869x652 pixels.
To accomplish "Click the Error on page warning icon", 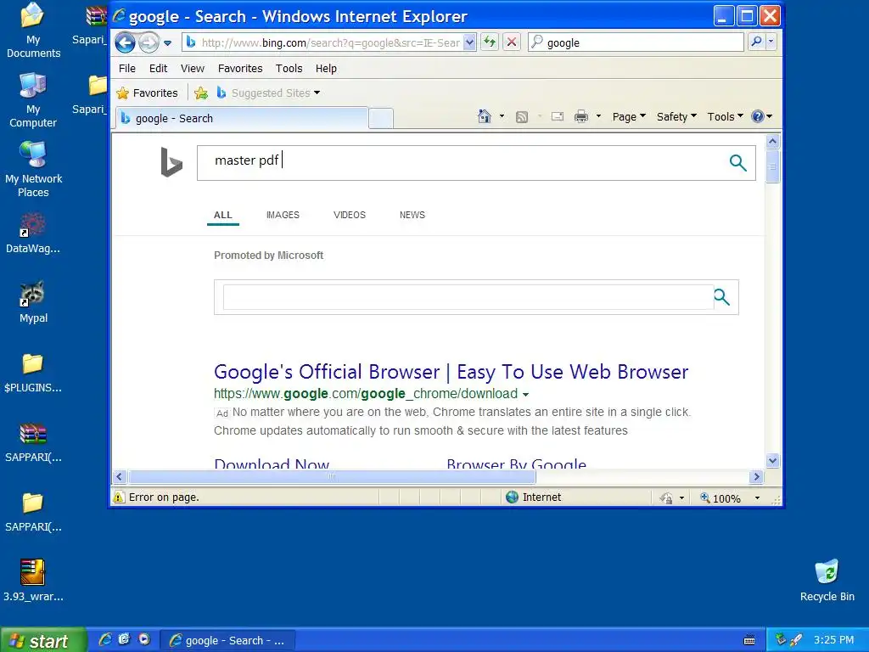I will (x=119, y=497).
